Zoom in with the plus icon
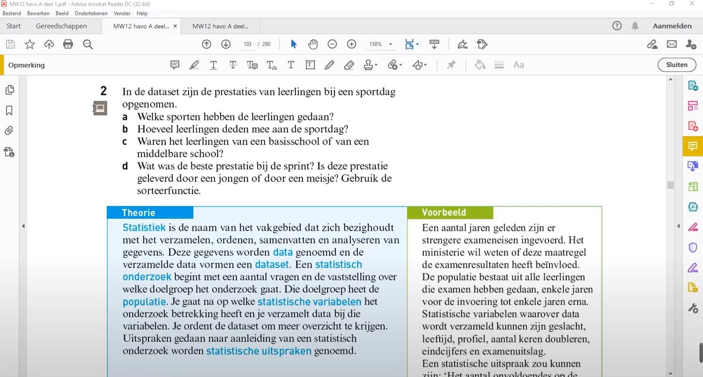703x377 pixels. (x=352, y=45)
